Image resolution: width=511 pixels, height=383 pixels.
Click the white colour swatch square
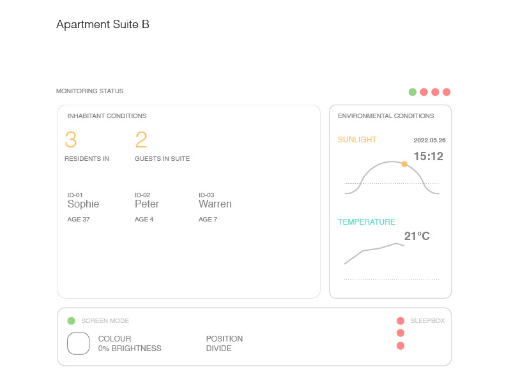pyautogui.click(x=78, y=343)
